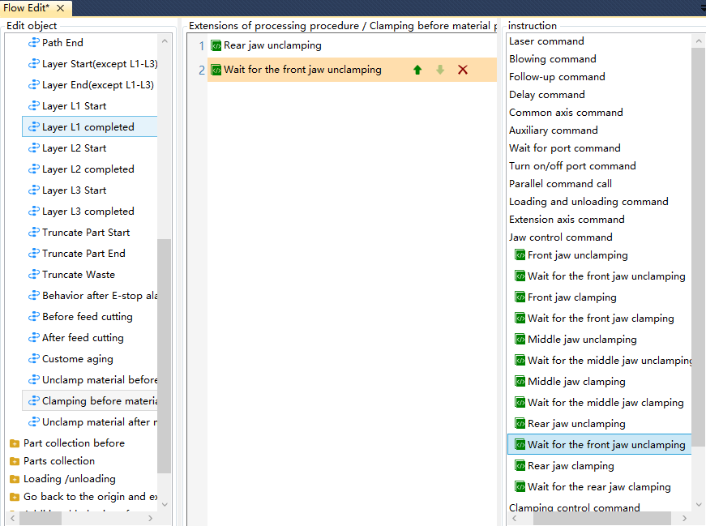The width and height of the screenshot is (706, 526).
Task: Click the Edit object horizontal scrollbar thumb
Action: pyautogui.click(x=41, y=519)
